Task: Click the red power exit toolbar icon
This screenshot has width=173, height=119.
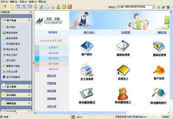Action: (x=70, y=7)
